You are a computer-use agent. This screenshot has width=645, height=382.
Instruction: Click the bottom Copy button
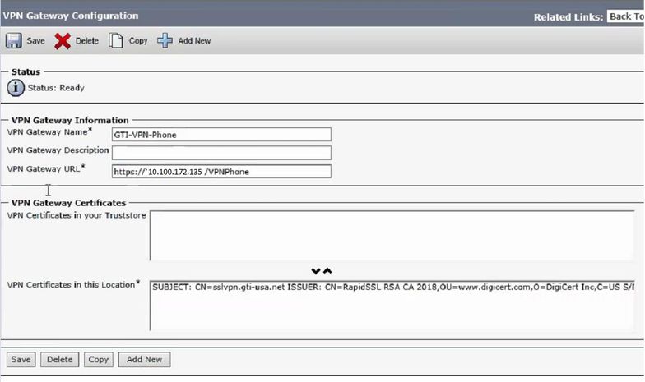[99, 360]
